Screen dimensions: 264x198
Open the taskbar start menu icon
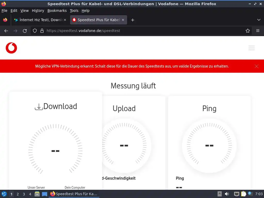click(4, 194)
